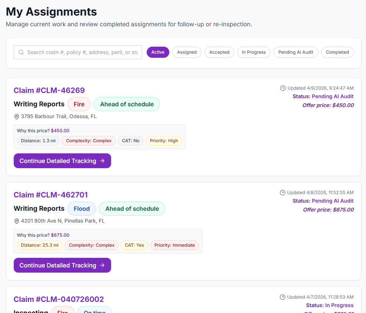Image resolution: width=366 pixels, height=313 pixels.
Task: Click address 4201 80th Ave N, Pinellas Park
Action: tap(63, 221)
